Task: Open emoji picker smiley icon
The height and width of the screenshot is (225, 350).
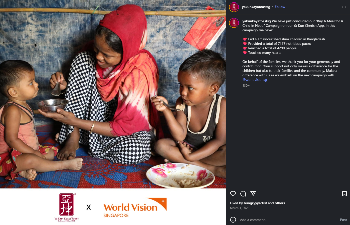Action: [x=233, y=220]
